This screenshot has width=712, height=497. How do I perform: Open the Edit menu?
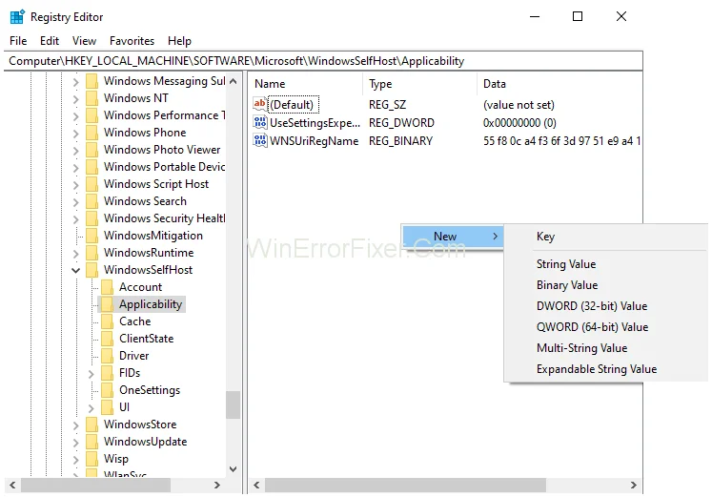(50, 41)
